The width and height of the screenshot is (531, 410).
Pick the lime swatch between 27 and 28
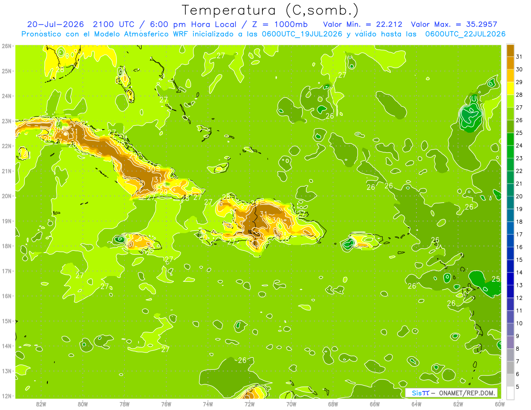click(x=510, y=101)
